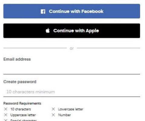Click the Create password input field
145x121 pixels.
(x=72, y=92)
